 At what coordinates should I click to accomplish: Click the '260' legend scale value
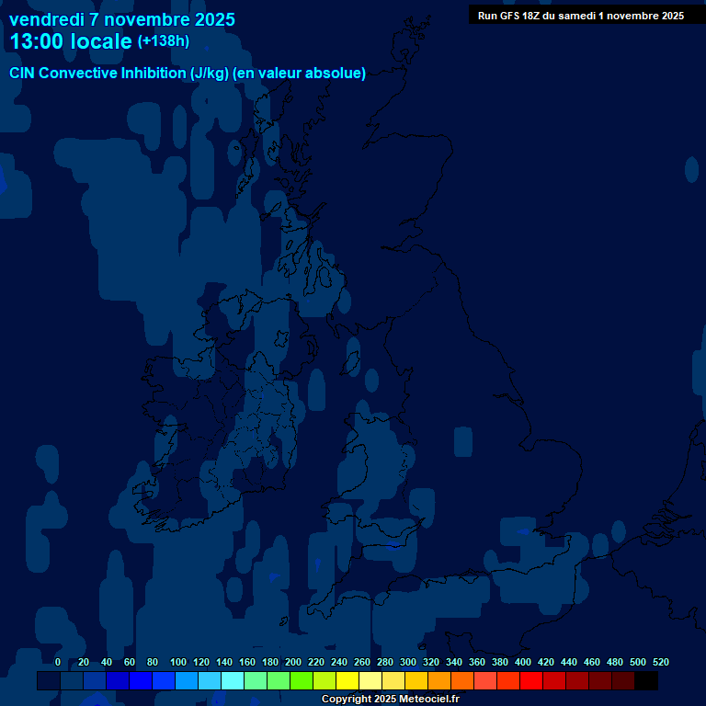tap(362, 662)
